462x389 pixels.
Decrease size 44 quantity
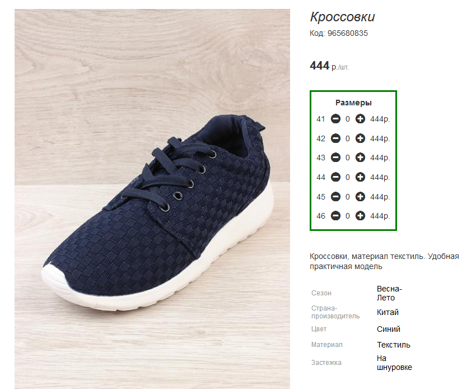tap(335, 177)
